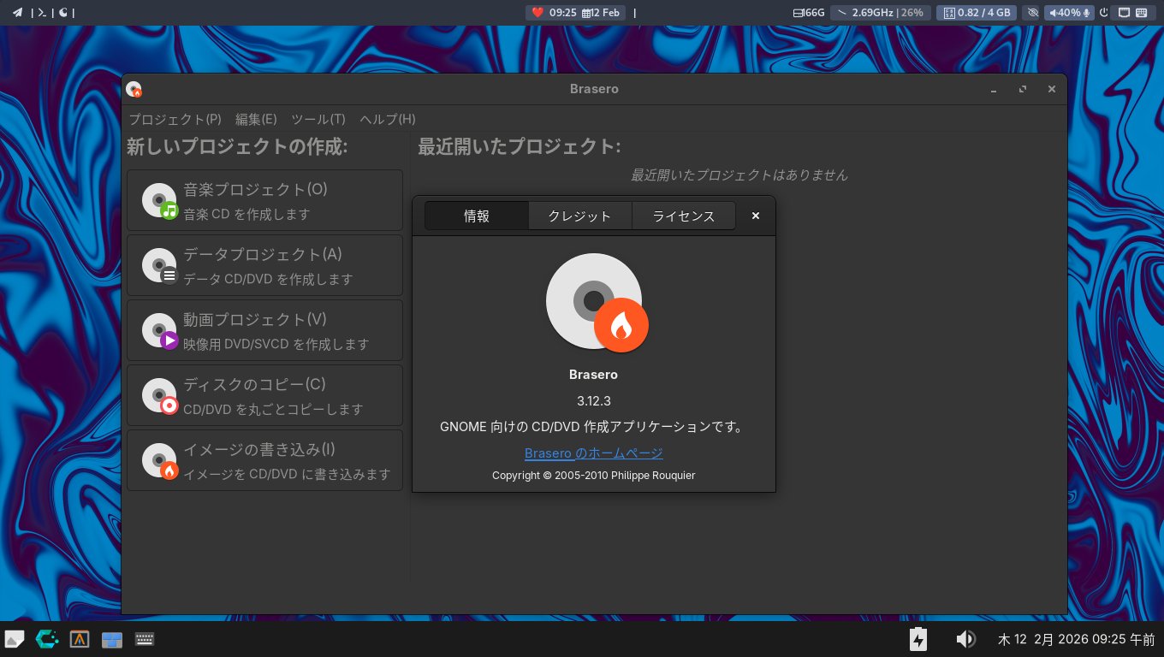Close the about dialog with its X button
This screenshot has width=1164, height=657.
pyautogui.click(x=756, y=216)
